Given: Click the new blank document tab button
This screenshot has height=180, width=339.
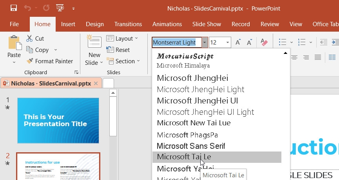Looking at the screenshot, I should point(108,83).
